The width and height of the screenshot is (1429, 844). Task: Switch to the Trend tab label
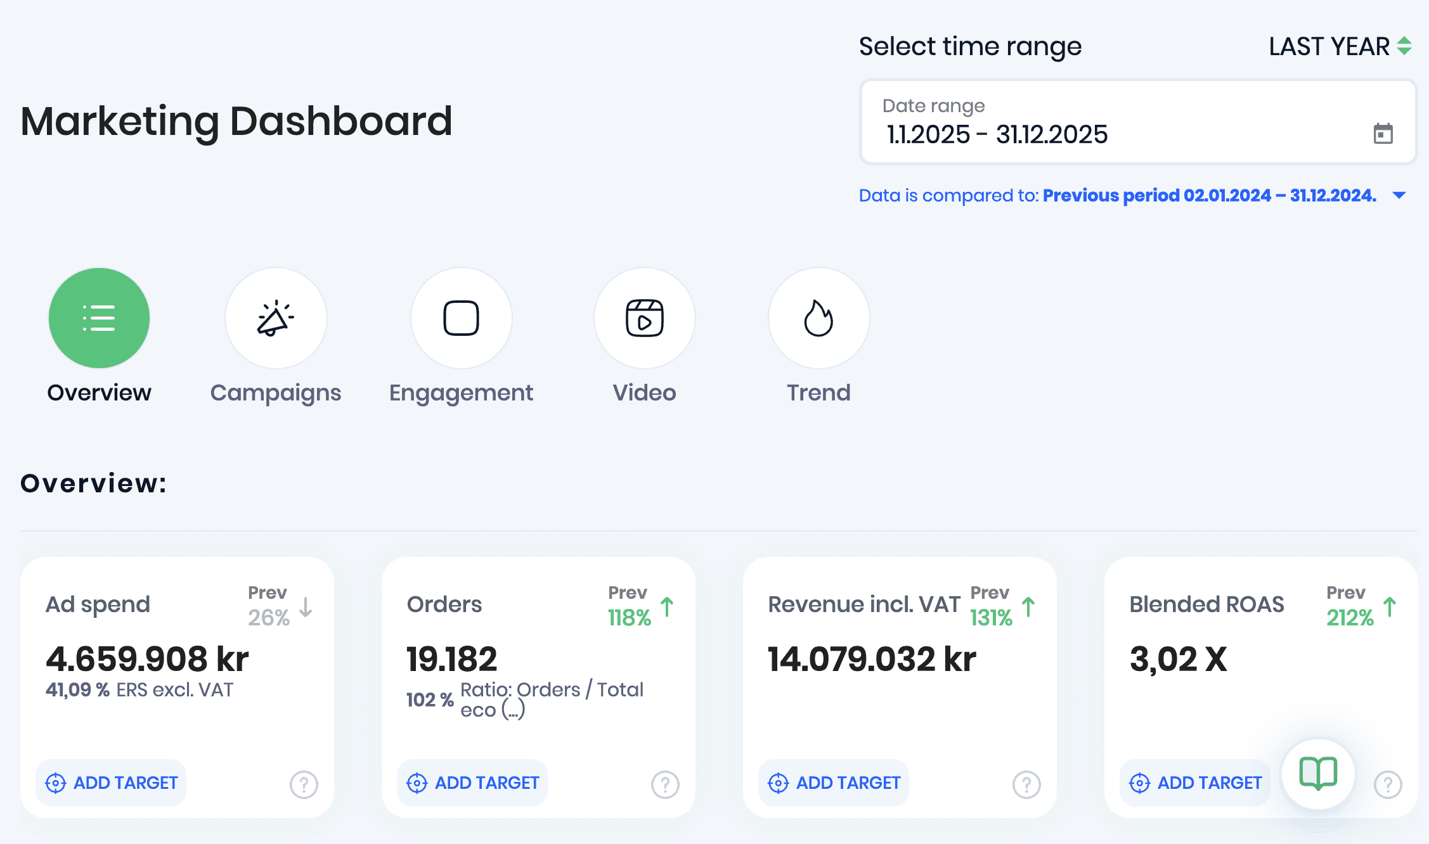coord(818,393)
